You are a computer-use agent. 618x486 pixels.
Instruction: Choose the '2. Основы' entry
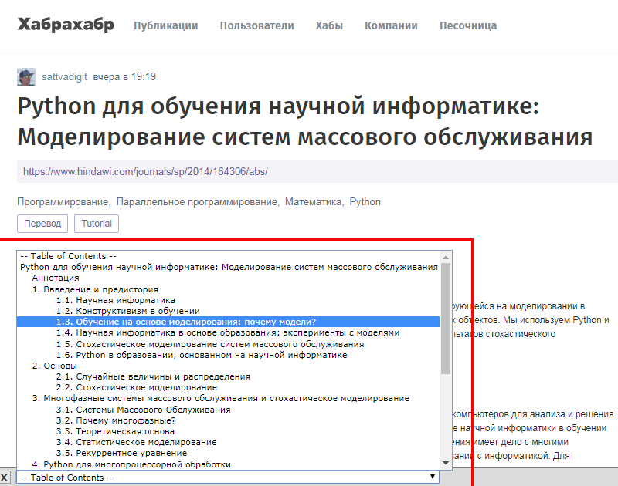(x=228, y=366)
